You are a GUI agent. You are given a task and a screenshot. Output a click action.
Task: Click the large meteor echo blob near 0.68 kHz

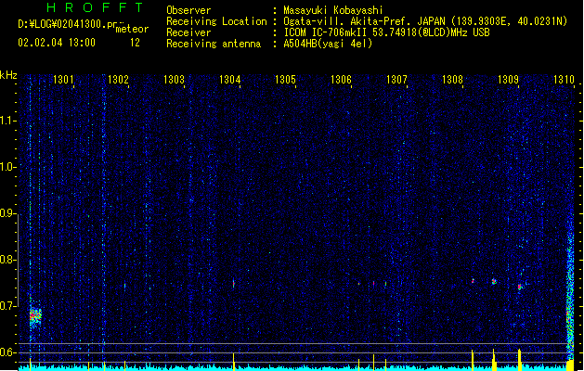click(x=35, y=316)
